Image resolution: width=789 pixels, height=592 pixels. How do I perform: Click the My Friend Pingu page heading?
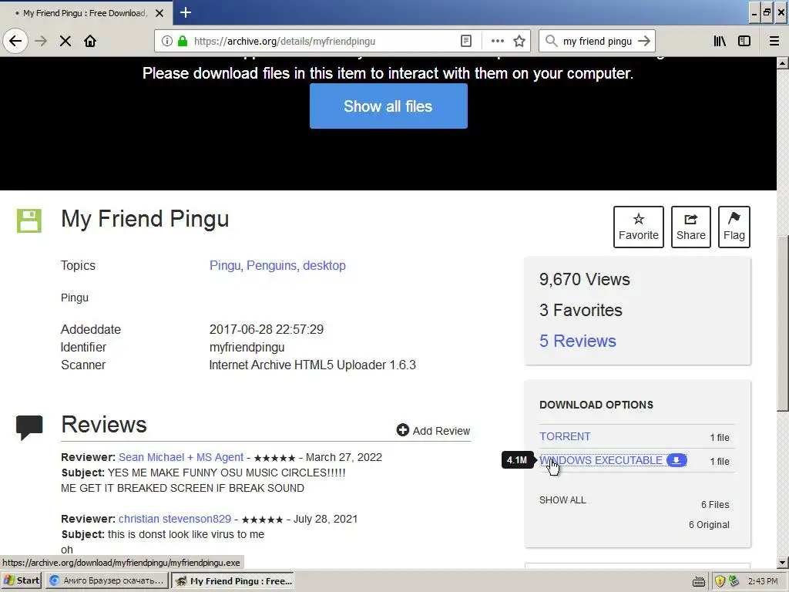pos(145,219)
